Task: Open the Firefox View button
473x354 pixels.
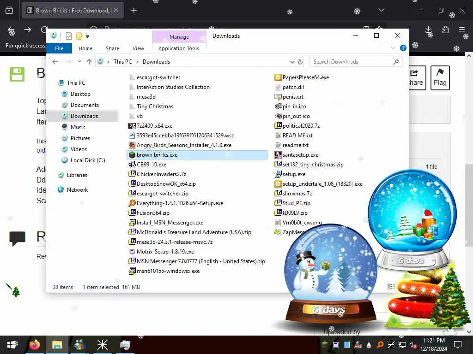Action: coord(9,11)
